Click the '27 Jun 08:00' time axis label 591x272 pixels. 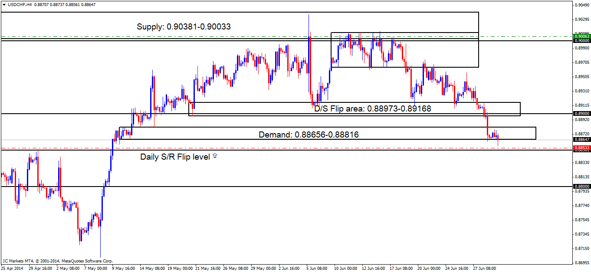(485, 269)
